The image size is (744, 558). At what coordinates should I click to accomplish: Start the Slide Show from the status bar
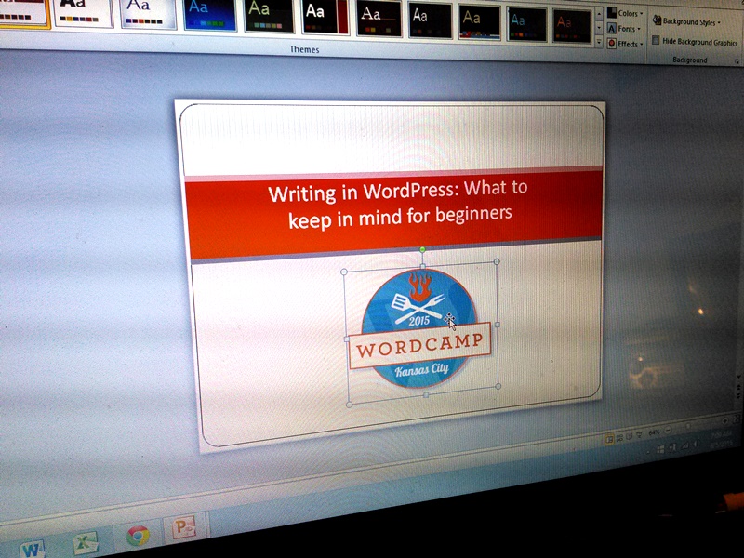click(639, 434)
